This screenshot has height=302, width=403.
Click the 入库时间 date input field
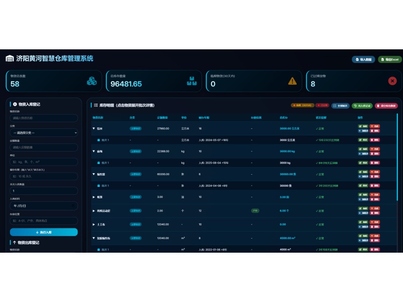click(44, 206)
